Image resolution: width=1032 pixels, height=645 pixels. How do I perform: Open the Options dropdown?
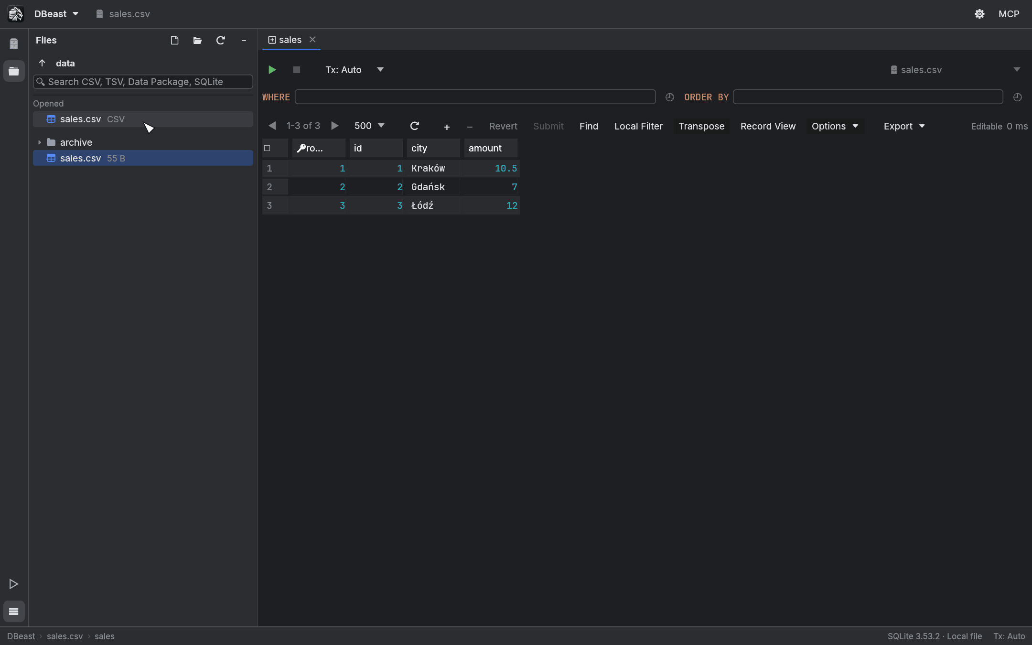point(835,126)
